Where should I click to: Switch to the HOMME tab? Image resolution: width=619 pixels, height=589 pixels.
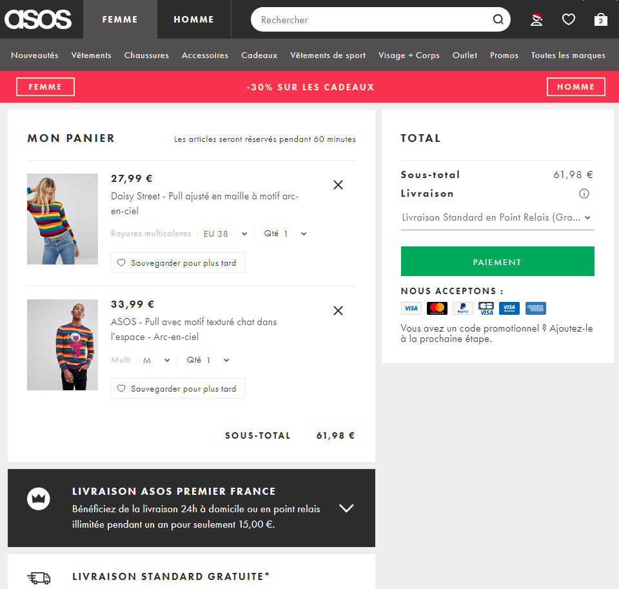click(193, 19)
